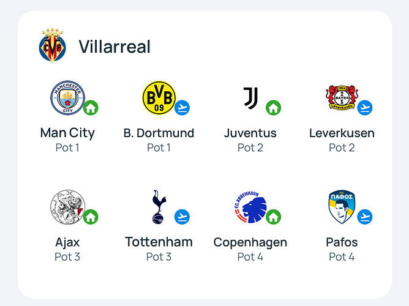Screen dimensions: 409x306
Task: Click the home badge next to Man City
Action: [91, 108]
